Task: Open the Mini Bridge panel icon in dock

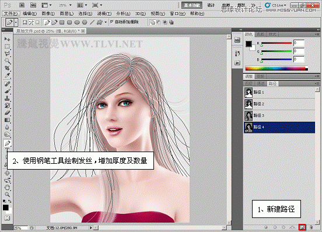Action: [237, 40]
